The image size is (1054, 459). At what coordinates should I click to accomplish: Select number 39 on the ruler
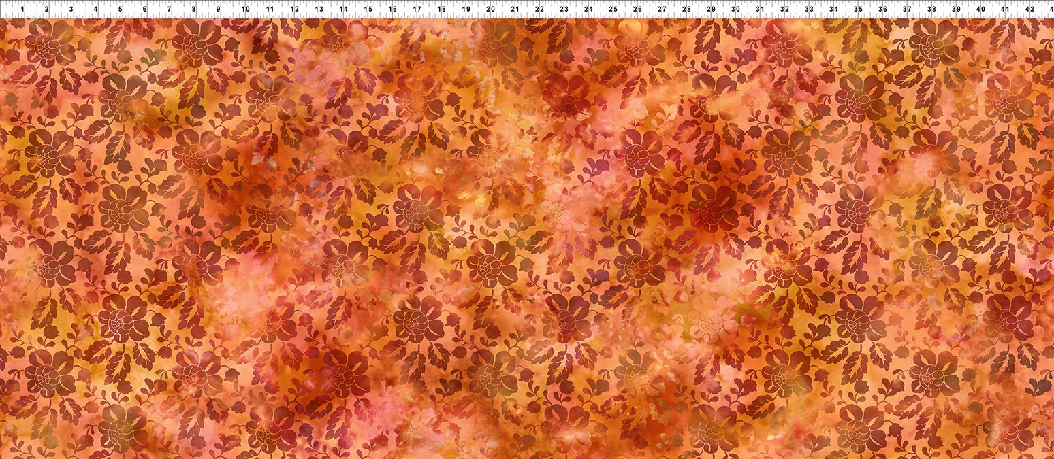956,10
